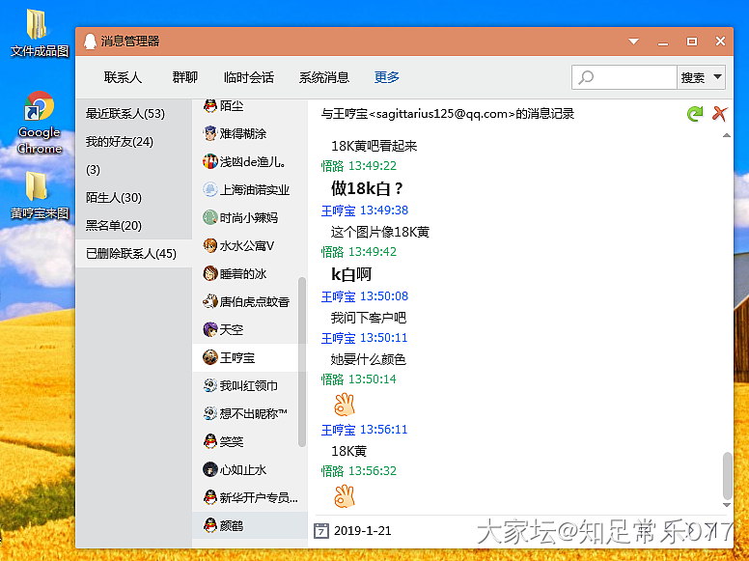Screen dimensions: 749x561
Task: Expand the 最近联系人(53) group
Action: coord(125,114)
